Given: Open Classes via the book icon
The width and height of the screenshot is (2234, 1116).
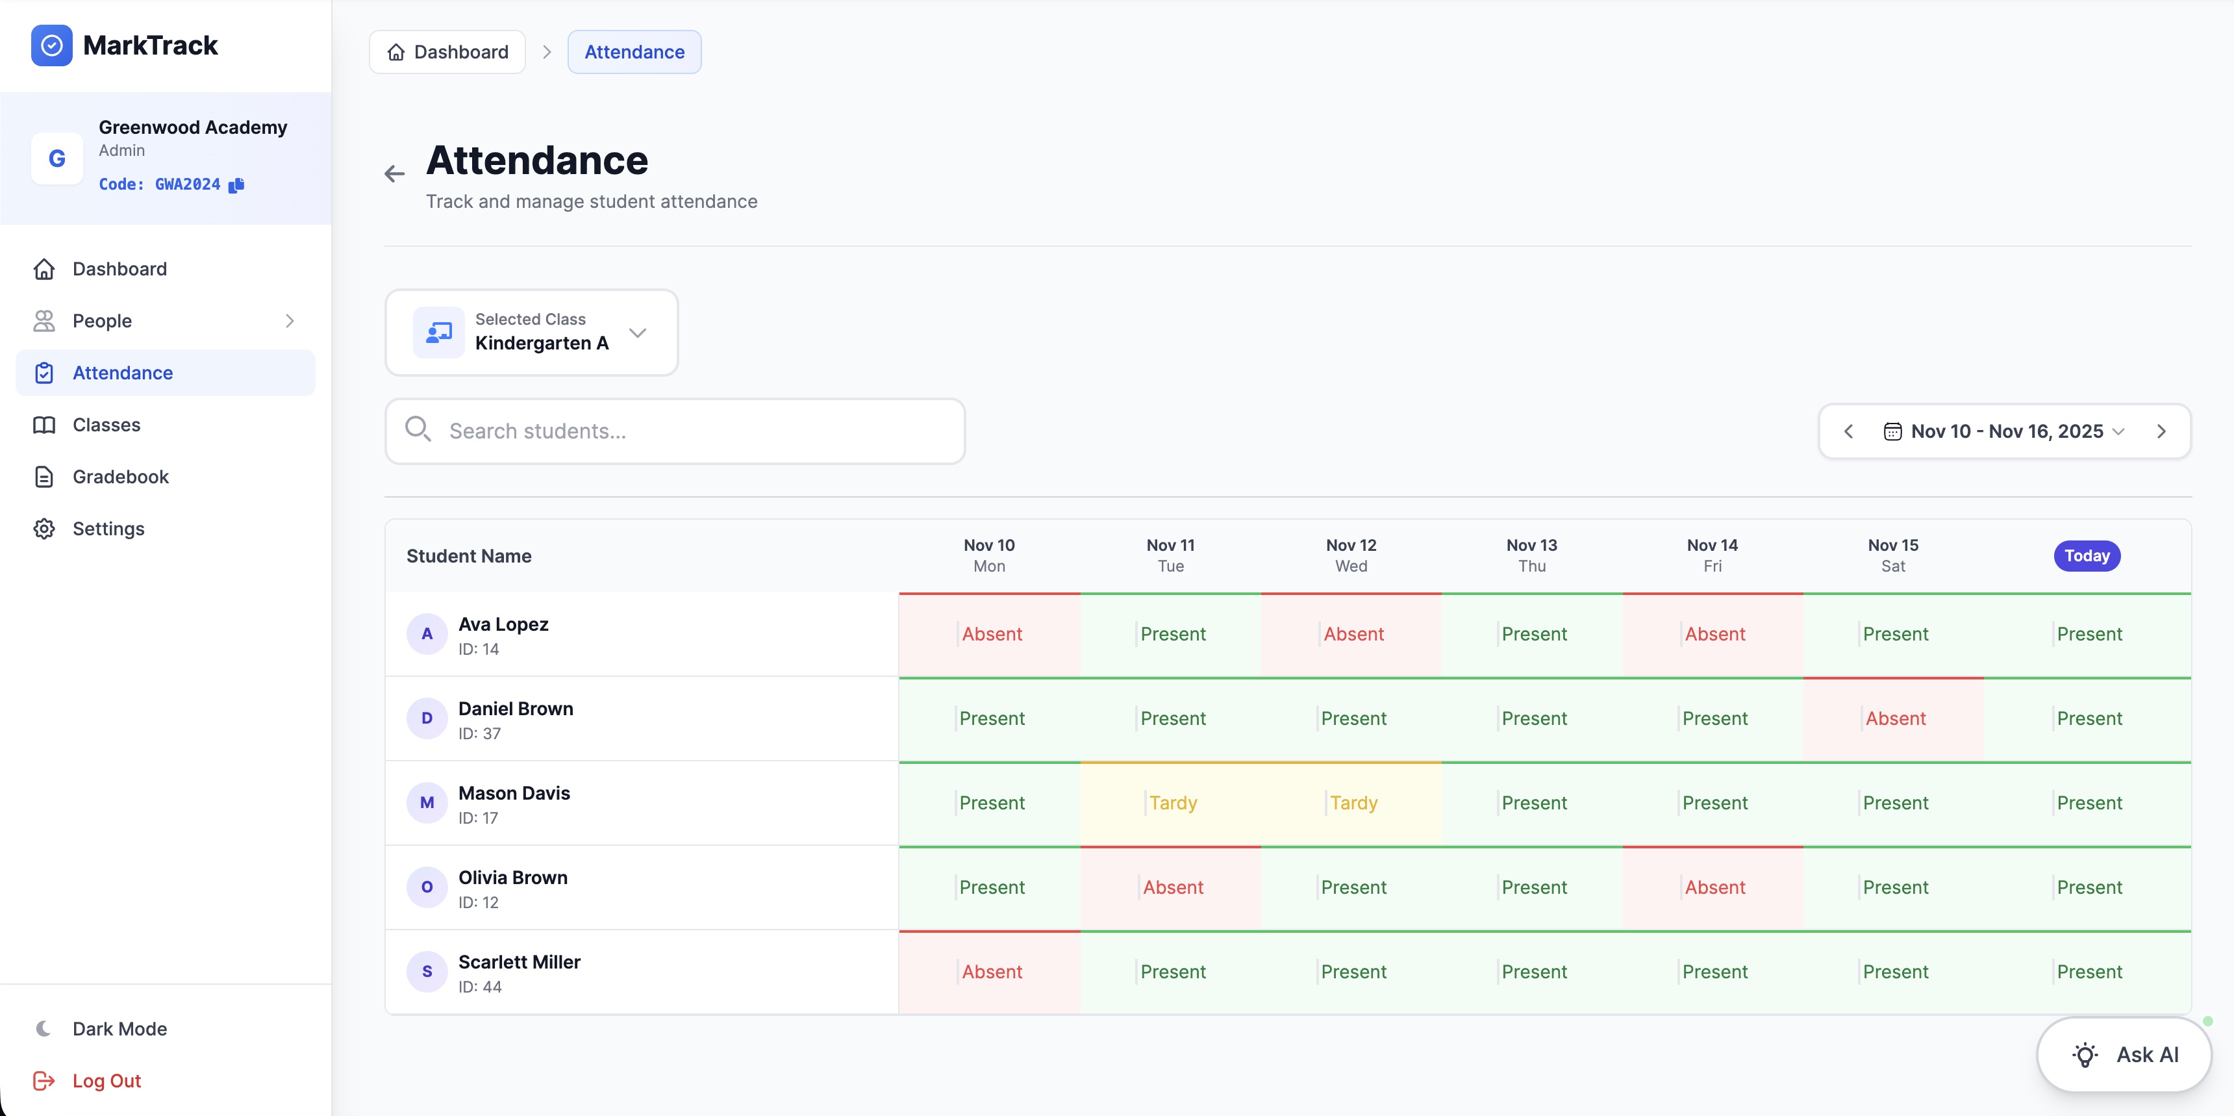Looking at the screenshot, I should pyautogui.click(x=44, y=425).
